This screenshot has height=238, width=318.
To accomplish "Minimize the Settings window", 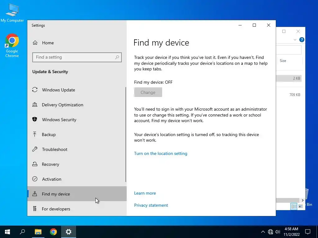I will 240,25.
